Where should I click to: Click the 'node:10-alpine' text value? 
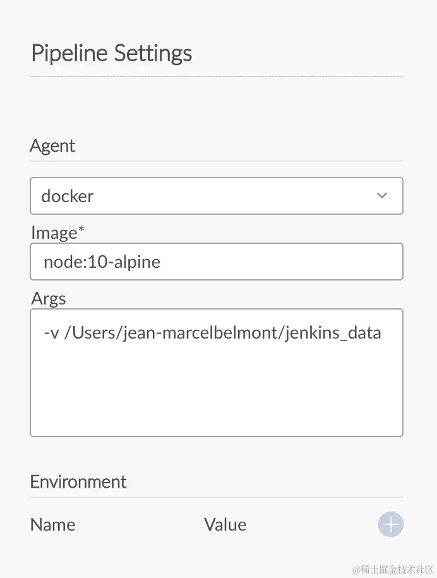pos(102,262)
